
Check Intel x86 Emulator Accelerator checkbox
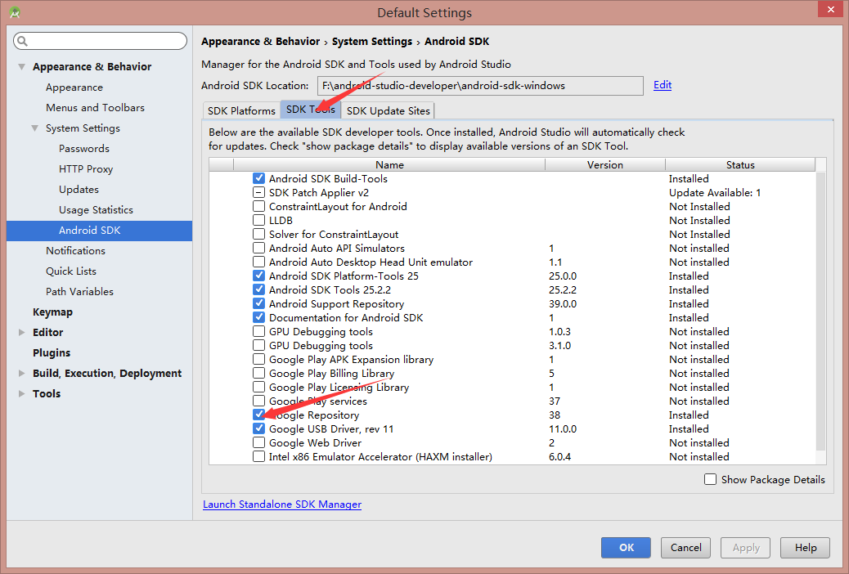pyautogui.click(x=258, y=456)
